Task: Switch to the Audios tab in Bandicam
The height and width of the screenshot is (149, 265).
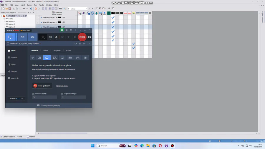Action: pyautogui.click(x=68, y=51)
